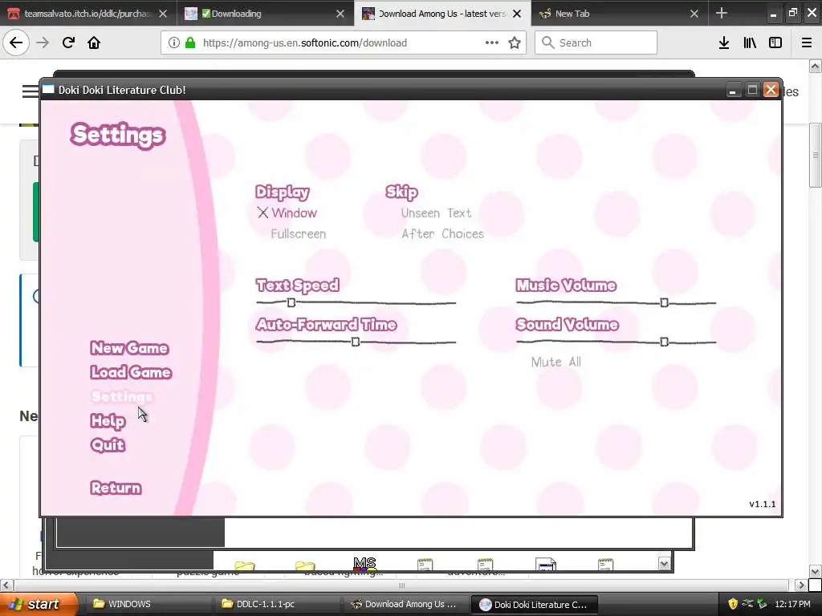
Task: Open the Help menu entry
Action: 108,420
